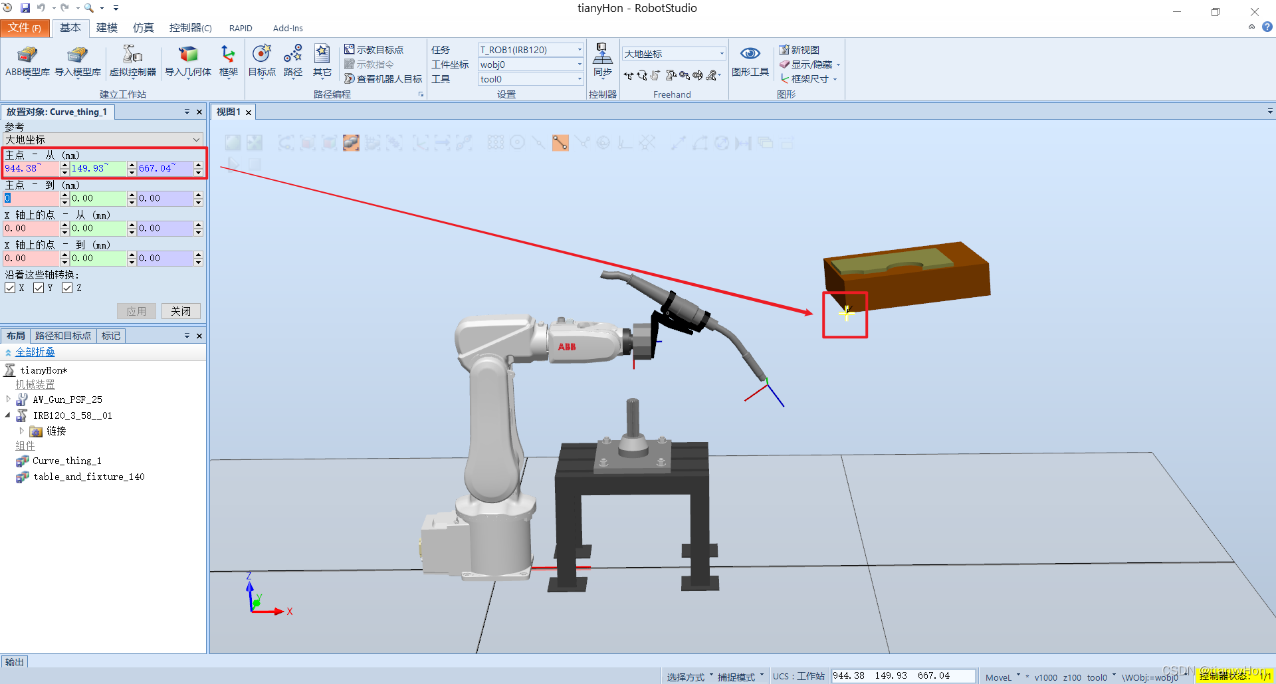Screen dimensions: 1276x684
Task: Select the Freehand Rotate tool
Action: coord(642,75)
